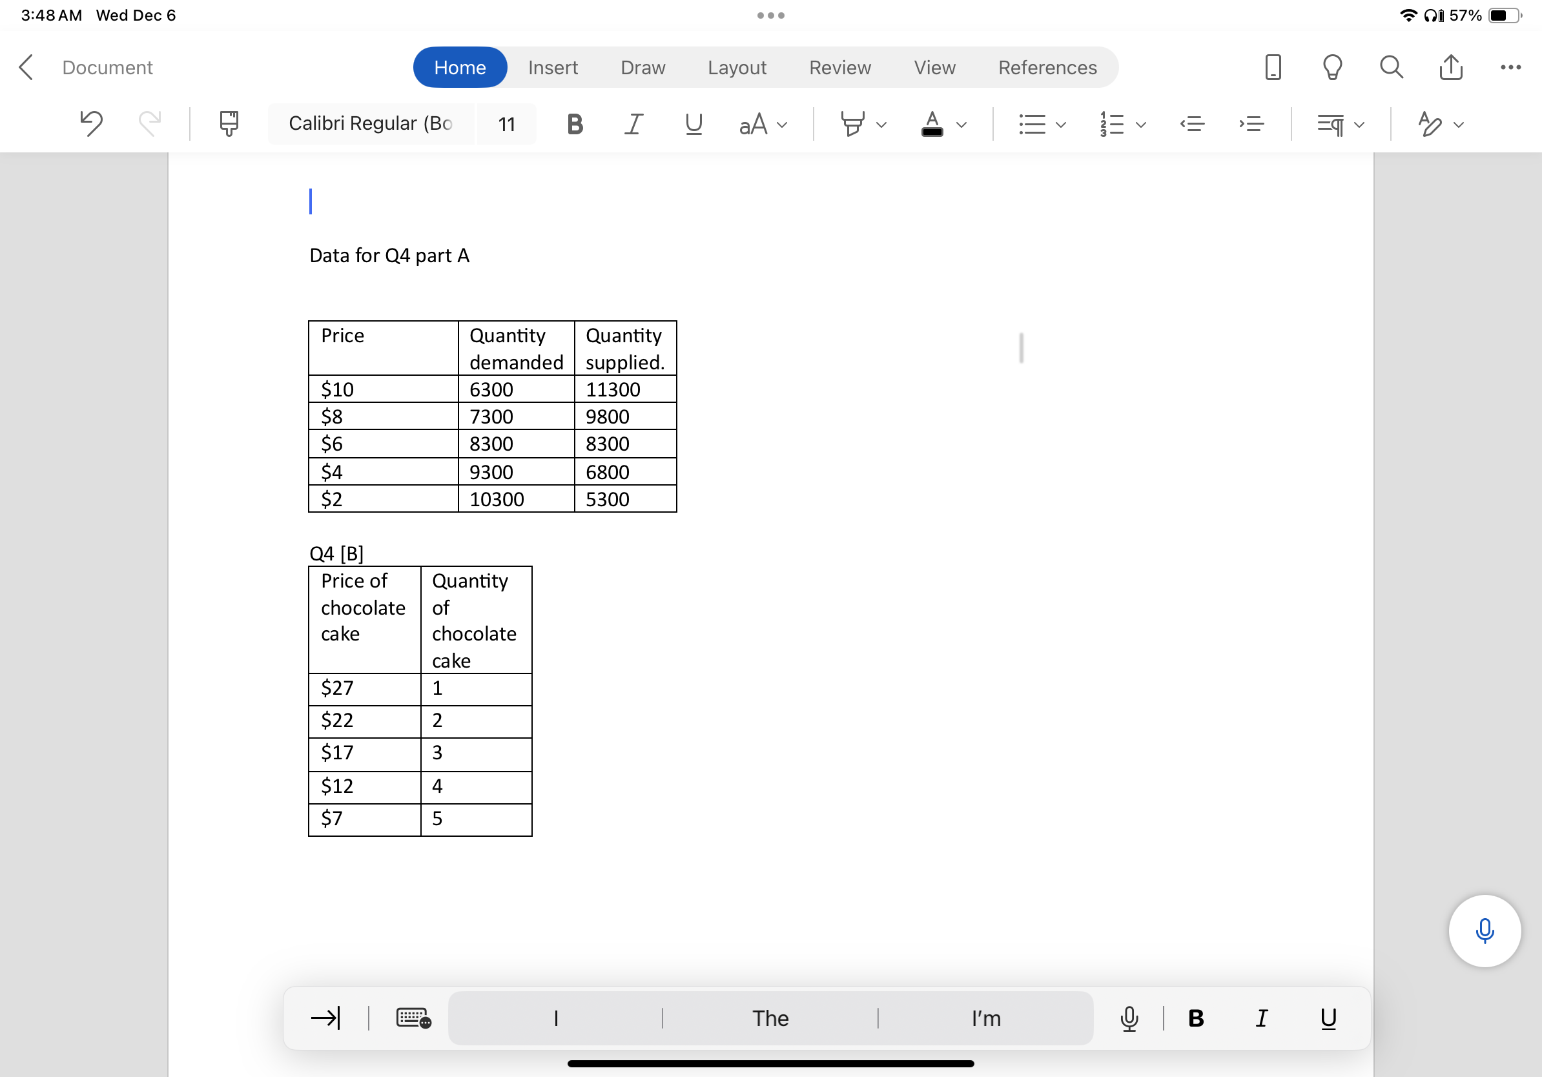
Task: Tap the 'The' word suggestion
Action: (770, 1018)
